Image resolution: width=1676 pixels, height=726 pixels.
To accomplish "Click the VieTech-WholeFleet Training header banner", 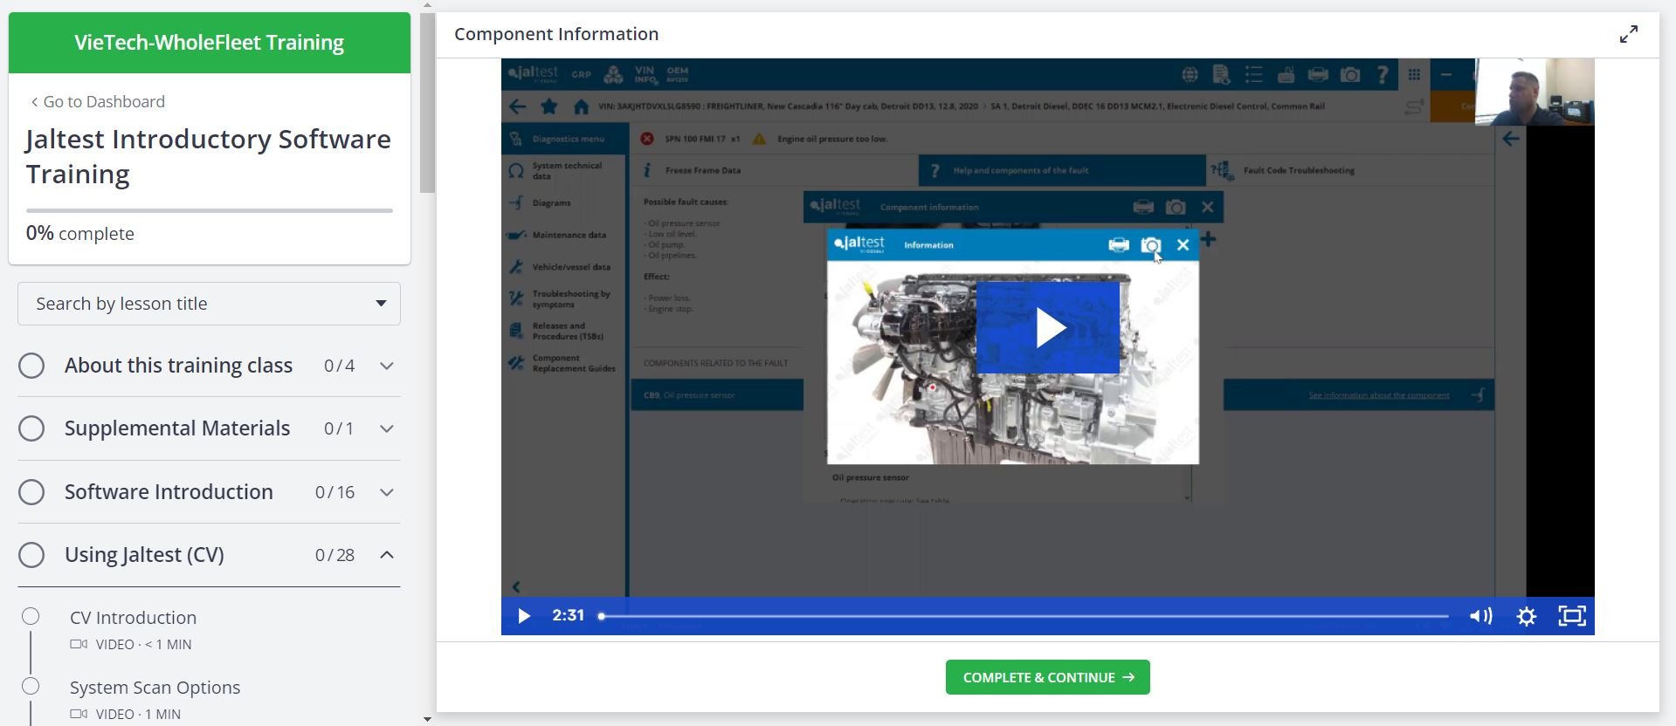I will click(209, 43).
